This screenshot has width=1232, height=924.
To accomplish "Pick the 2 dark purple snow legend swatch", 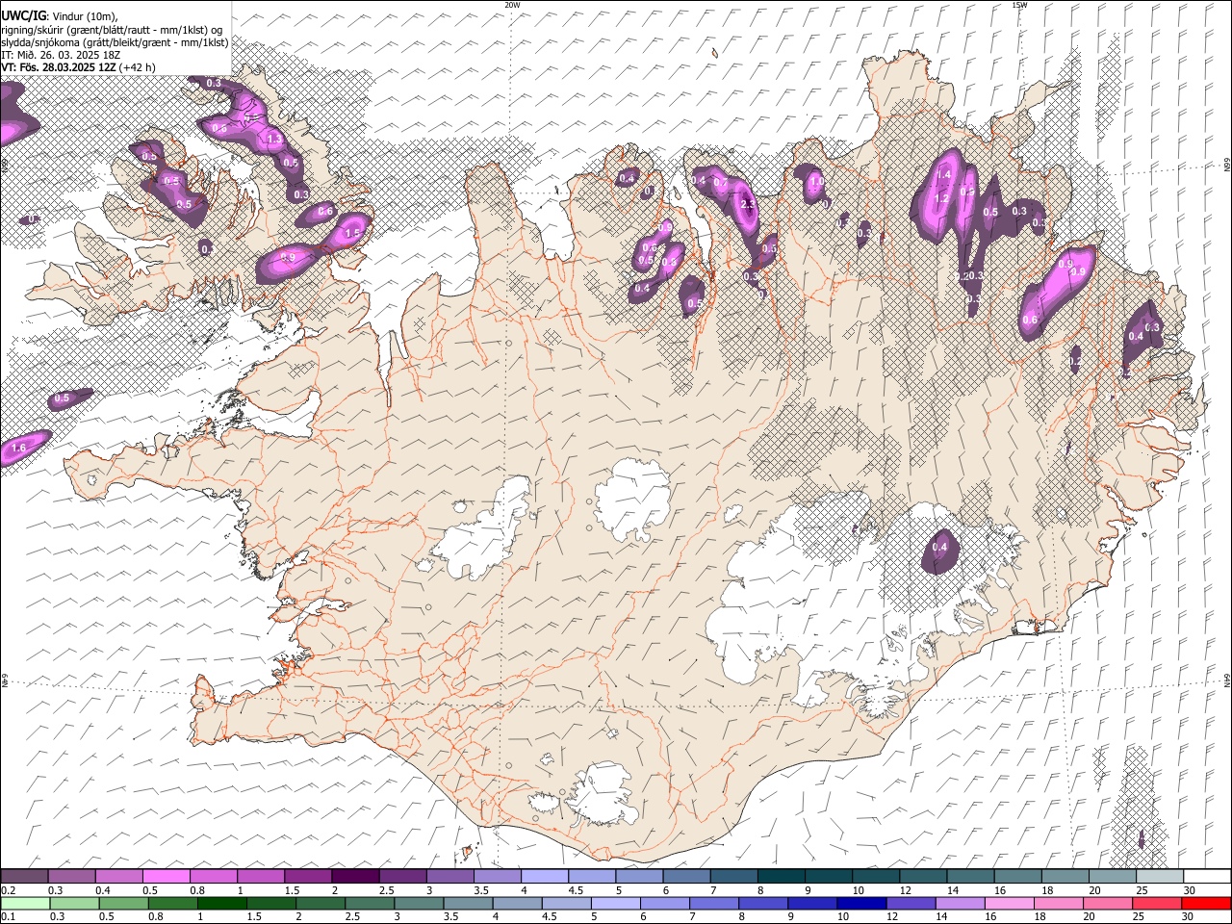I will click(355, 877).
